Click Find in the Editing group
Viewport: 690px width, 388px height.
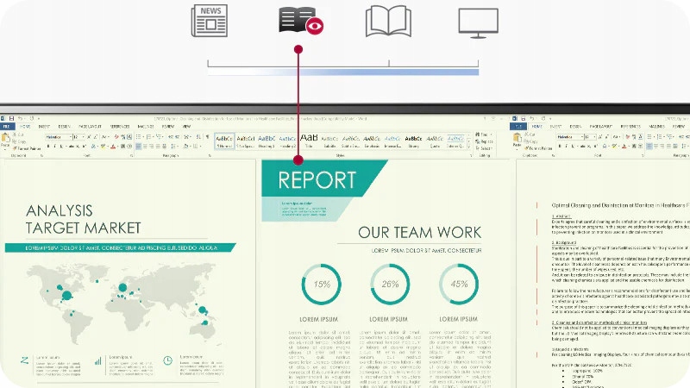point(483,135)
